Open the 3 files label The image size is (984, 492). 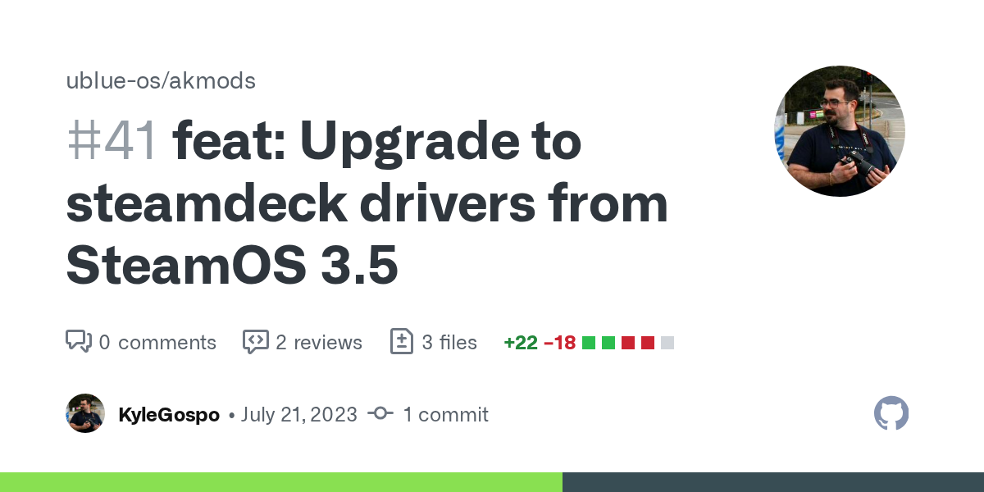point(449,342)
